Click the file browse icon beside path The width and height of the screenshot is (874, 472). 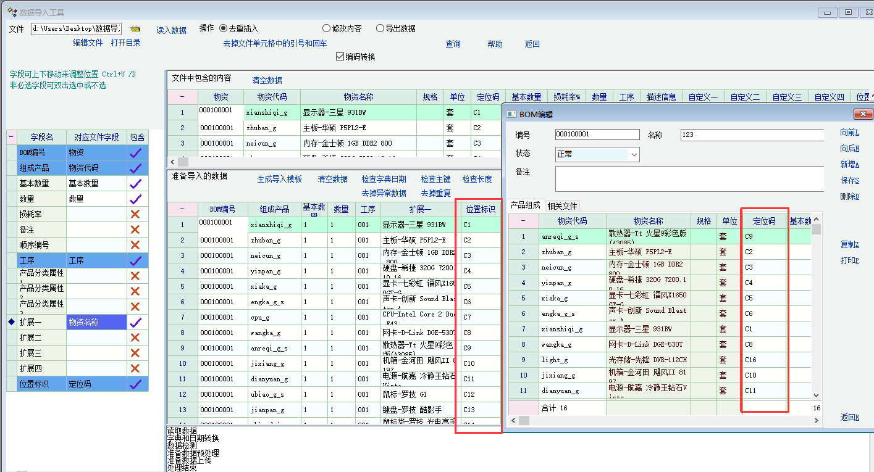pyautogui.click(x=136, y=29)
